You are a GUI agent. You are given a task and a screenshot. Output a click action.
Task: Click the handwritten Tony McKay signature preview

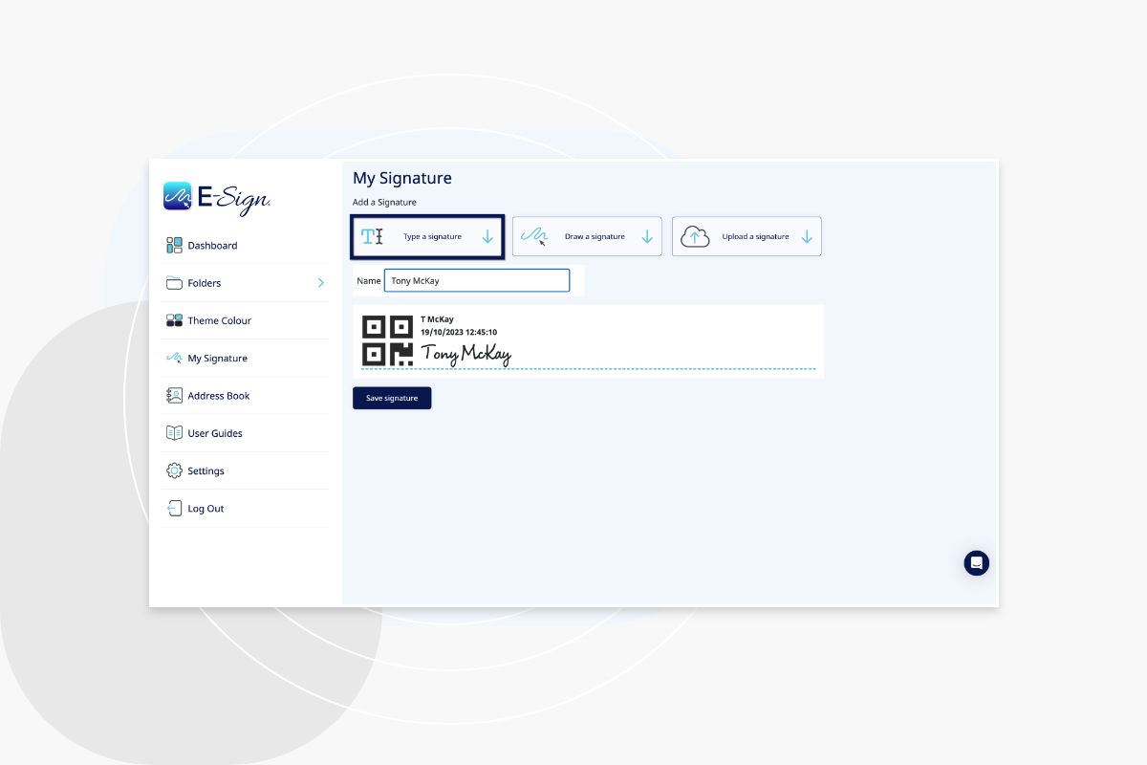pyautogui.click(x=466, y=355)
